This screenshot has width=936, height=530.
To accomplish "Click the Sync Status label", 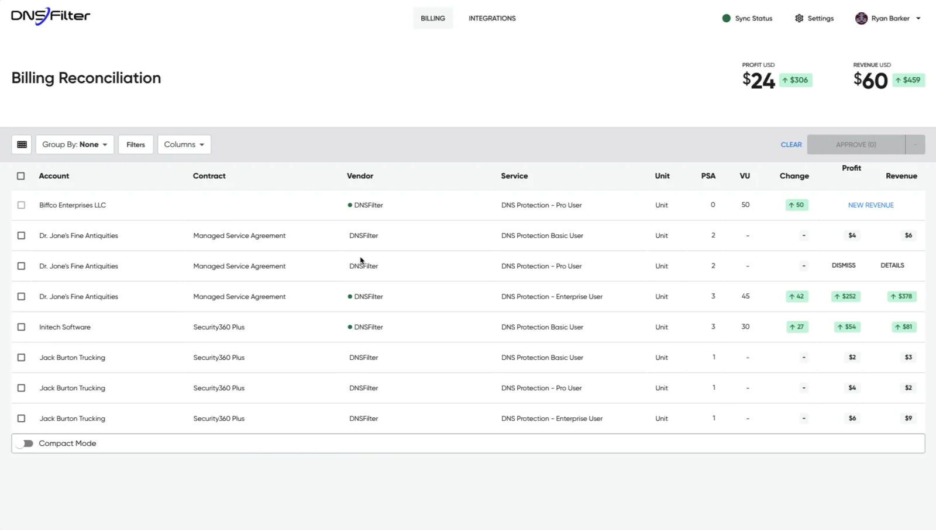I will tap(753, 18).
